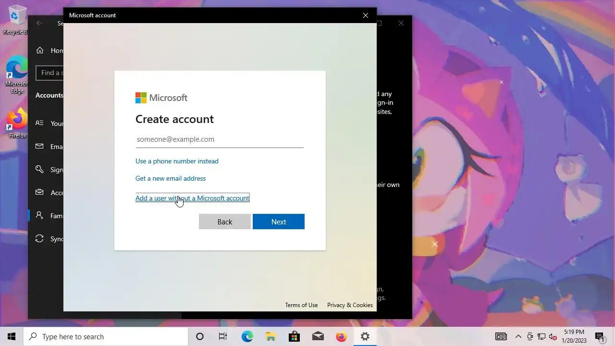Select 'Add a user without a Microsoft account'

[192, 198]
